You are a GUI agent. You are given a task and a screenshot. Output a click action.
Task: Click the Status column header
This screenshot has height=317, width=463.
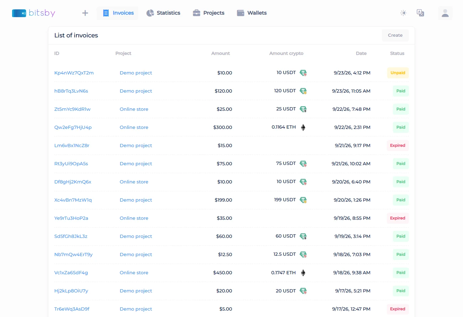tap(397, 53)
